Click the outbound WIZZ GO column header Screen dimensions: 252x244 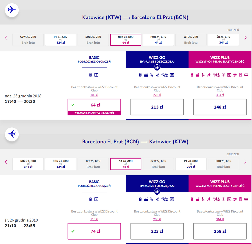point(157,59)
